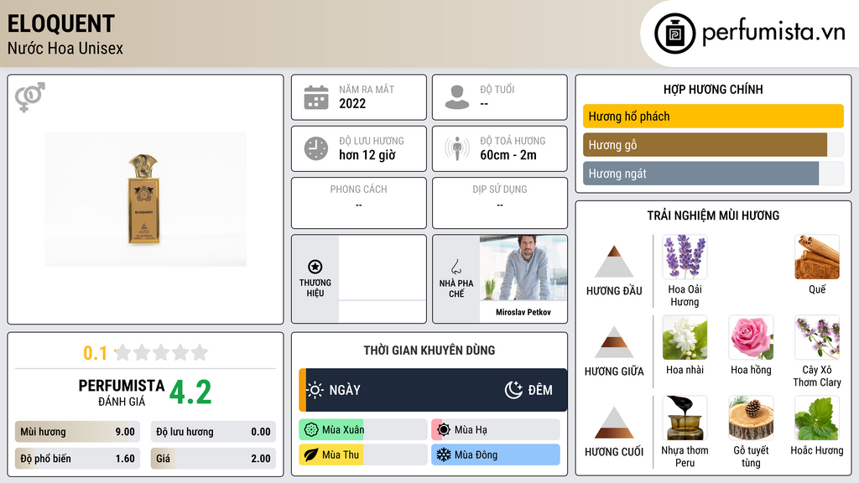Click the moon icon next to Đêm

513,390
